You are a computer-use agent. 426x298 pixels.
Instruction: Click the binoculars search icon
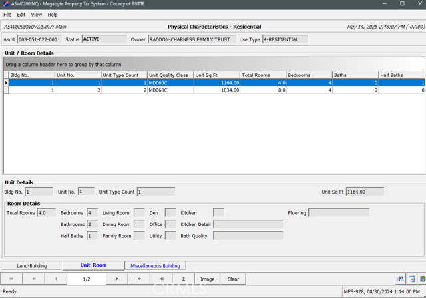coord(401,279)
